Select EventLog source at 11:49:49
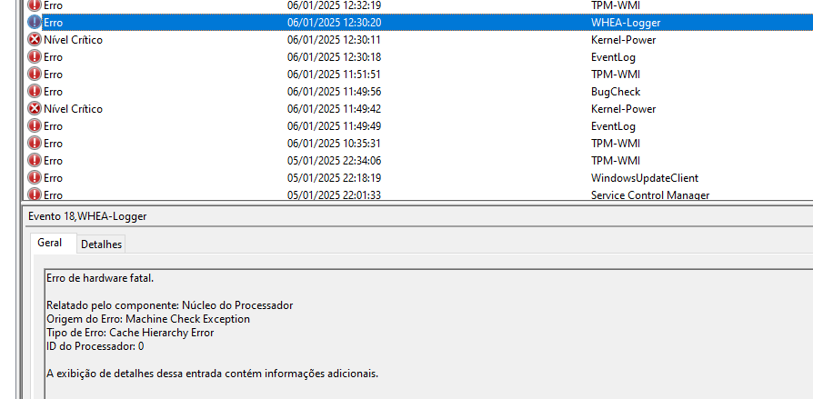 pyautogui.click(x=613, y=126)
